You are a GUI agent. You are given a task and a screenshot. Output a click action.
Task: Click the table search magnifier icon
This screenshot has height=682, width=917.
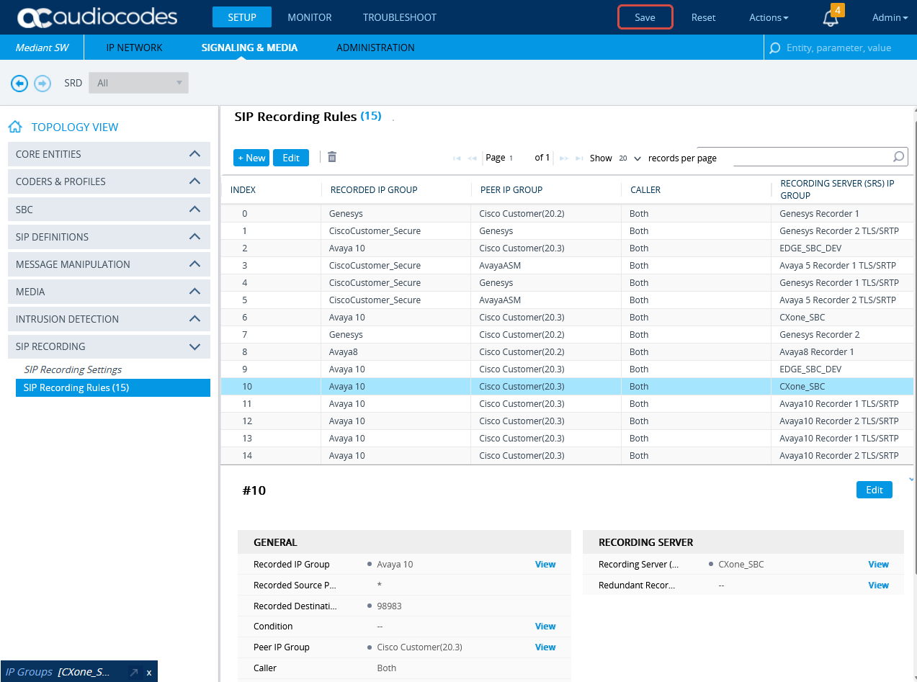[x=898, y=156]
